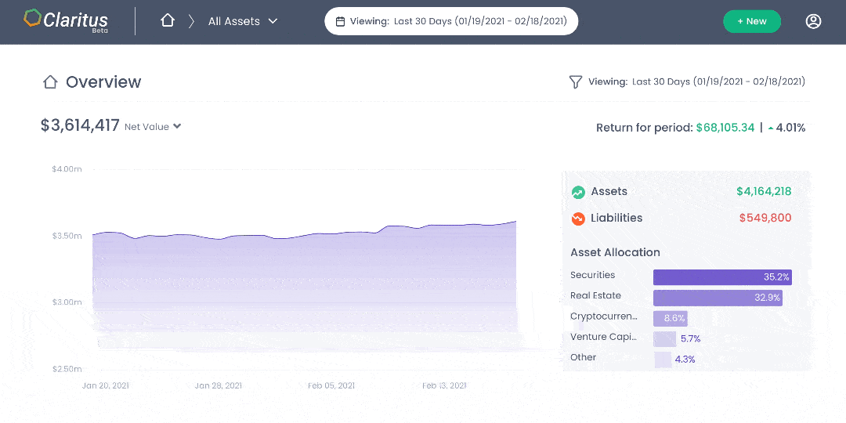This screenshot has width=846, height=423.
Task: Click the orange Liabilities trend icon
Action: pos(578,219)
